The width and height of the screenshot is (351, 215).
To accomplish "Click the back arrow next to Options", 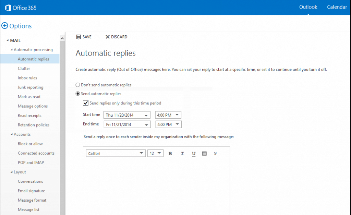I will pyautogui.click(x=5, y=26).
